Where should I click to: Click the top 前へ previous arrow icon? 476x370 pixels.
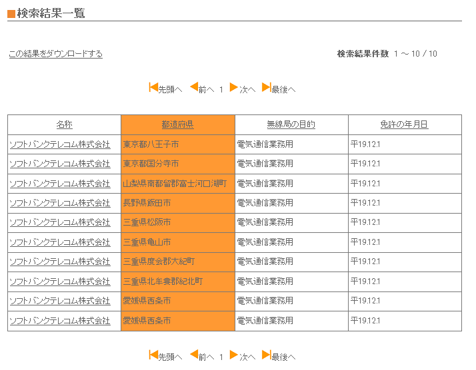coord(194,87)
